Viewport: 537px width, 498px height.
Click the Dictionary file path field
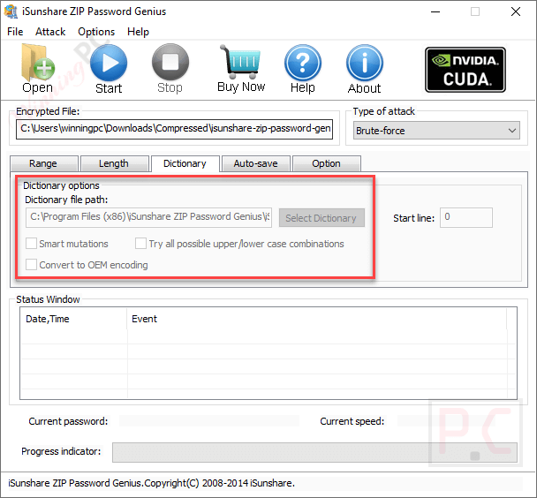149,217
